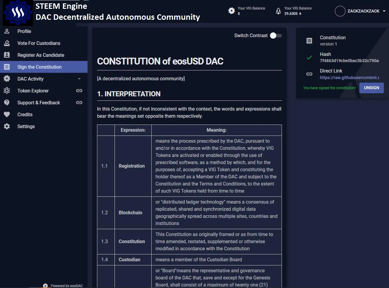Open the Token Explorer menu entry
Screen dimensions: 389x288
point(44,91)
